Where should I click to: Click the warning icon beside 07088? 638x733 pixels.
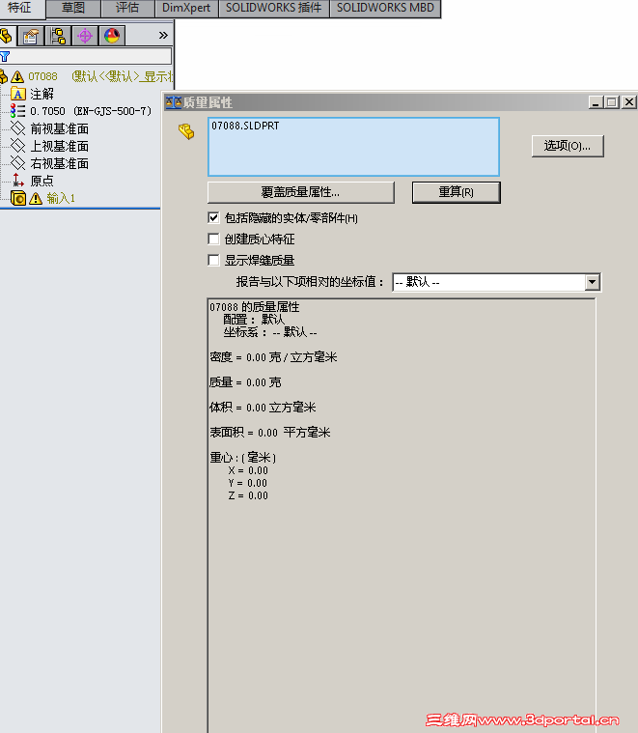pos(17,76)
